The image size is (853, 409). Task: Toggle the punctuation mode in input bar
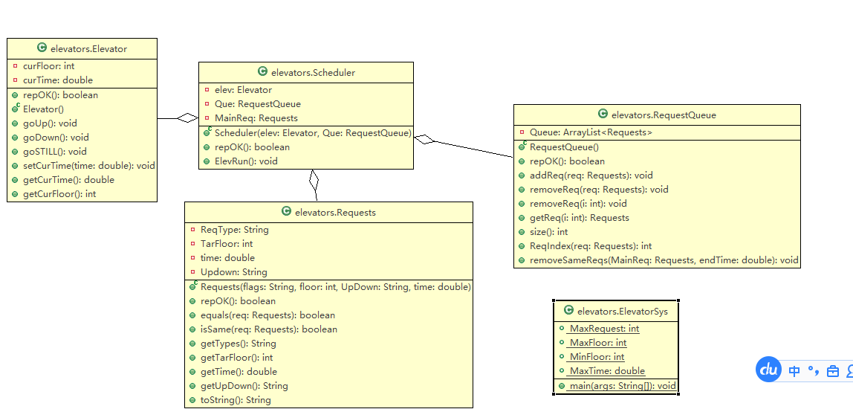813,370
